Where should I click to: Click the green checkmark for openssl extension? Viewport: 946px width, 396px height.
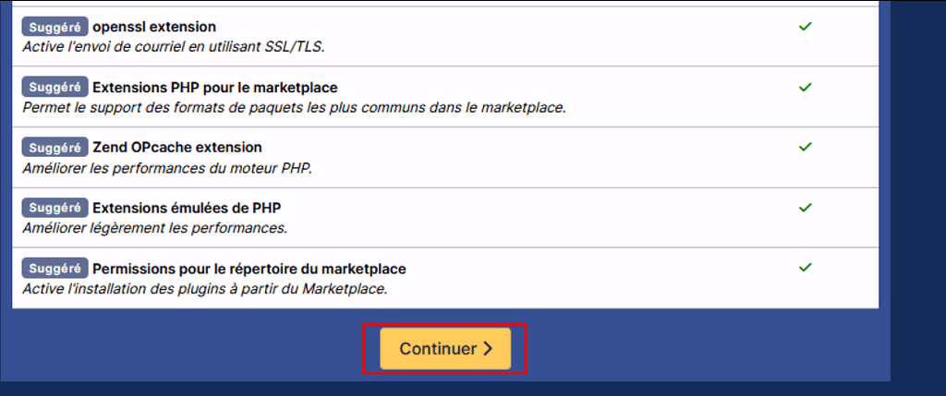pyautogui.click(x=805, y=27)
